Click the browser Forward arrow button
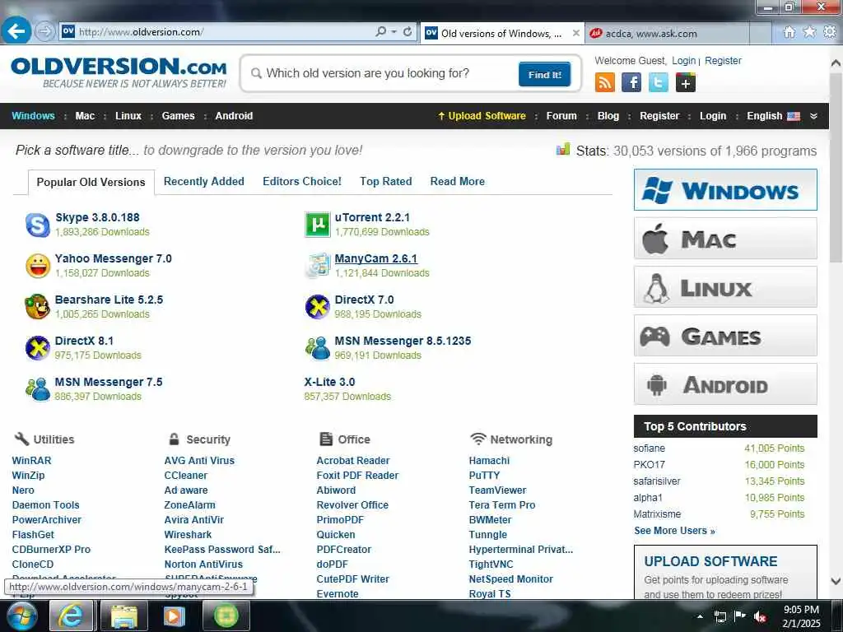Image resolution: width=843 pixels, height=632 pixels. pyautogui.click(x=45, y=32)
